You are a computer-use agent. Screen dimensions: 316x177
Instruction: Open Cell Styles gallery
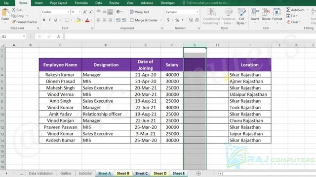(241, 16)
